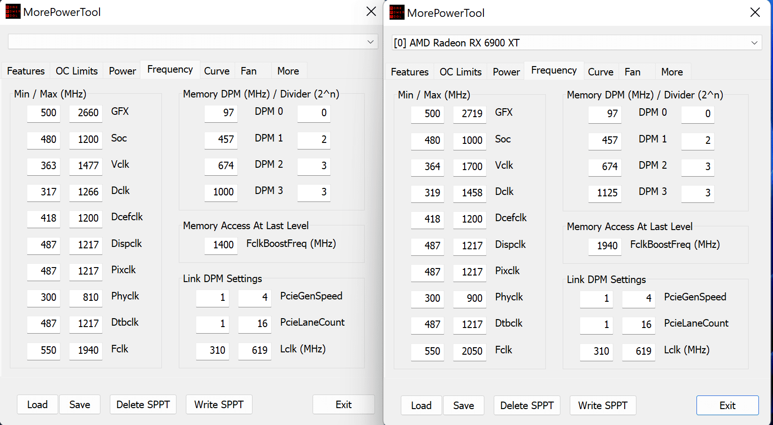Viewport: 773px width, 425px height.
Task: Switch to OC Limits tab in left window
Action: (x=77, y=71)
